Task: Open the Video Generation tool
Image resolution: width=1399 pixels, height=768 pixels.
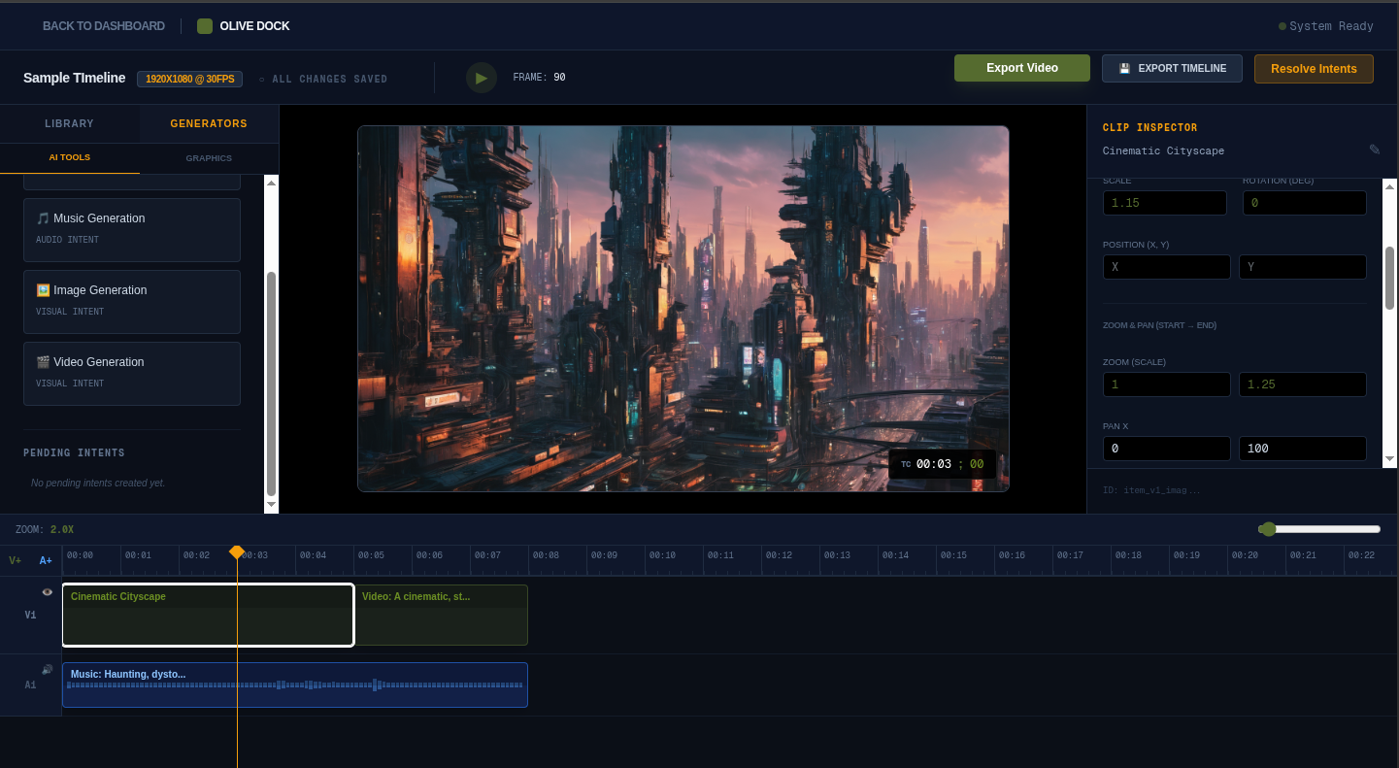Action: 132,373
